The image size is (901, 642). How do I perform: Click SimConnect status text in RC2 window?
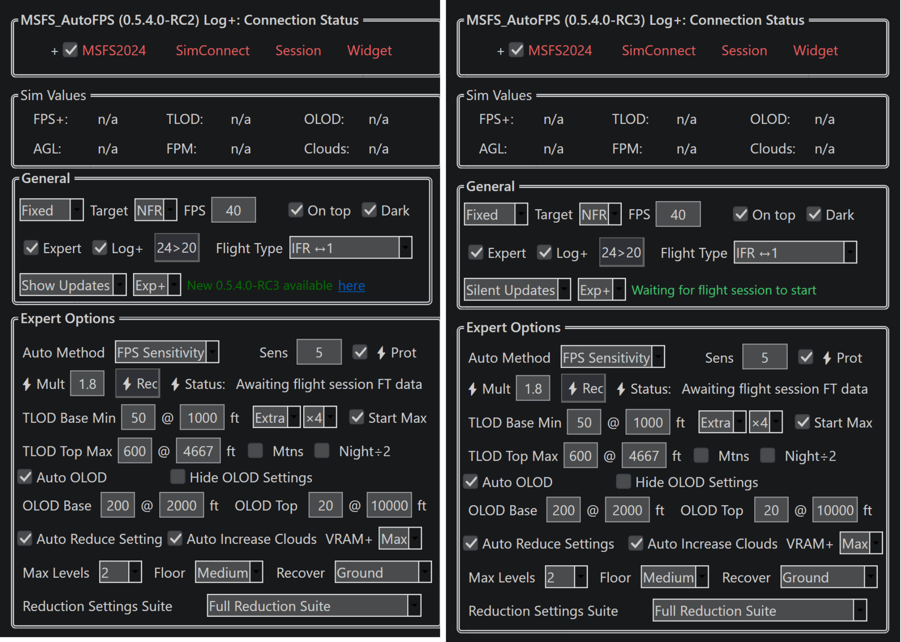point(212,51)
